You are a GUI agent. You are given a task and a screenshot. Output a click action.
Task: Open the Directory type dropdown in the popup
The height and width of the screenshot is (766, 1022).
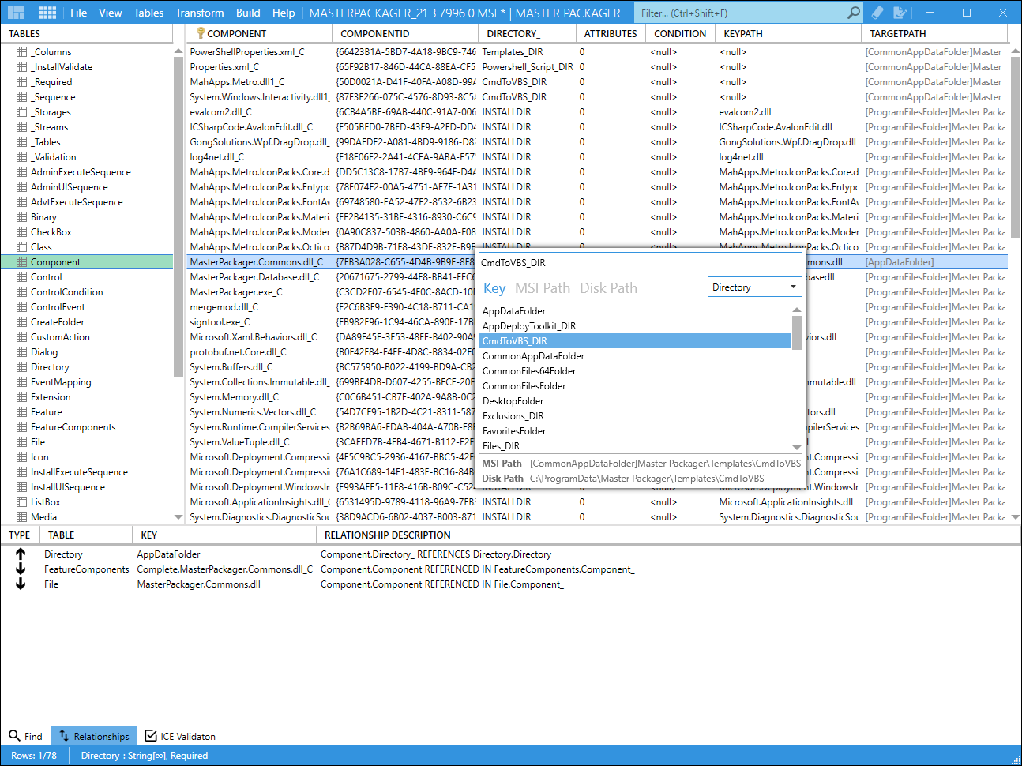click(754, 287)
